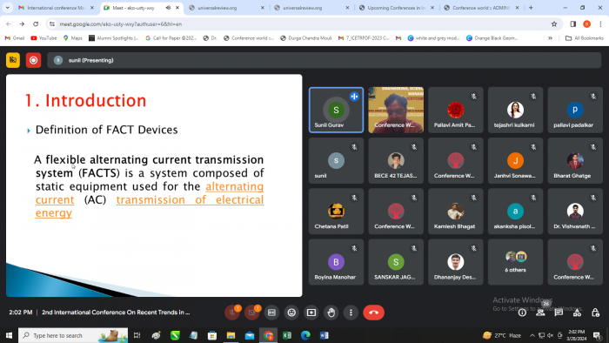Open meeting details info icon
The height and width of the screenshot is (343, 609).
click(x=522, y=313)
